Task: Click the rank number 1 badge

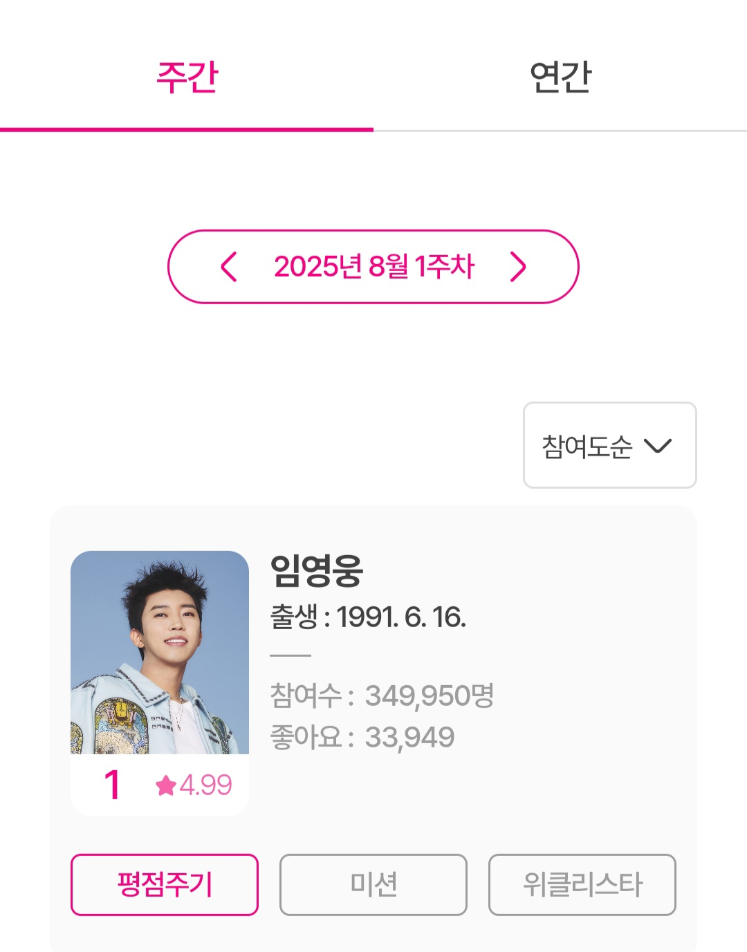Action: [x=112, y=785]
